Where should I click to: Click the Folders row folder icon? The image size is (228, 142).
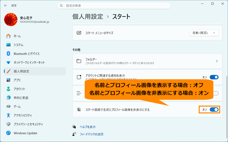tap(79, 61)
